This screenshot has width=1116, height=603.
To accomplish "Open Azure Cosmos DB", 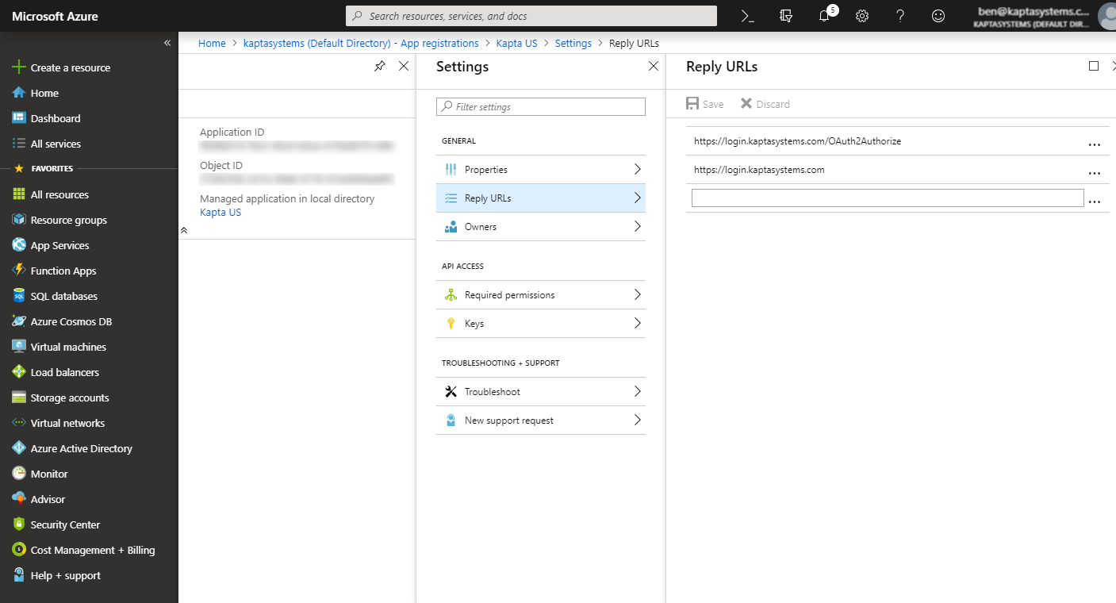I will (70, 321).
